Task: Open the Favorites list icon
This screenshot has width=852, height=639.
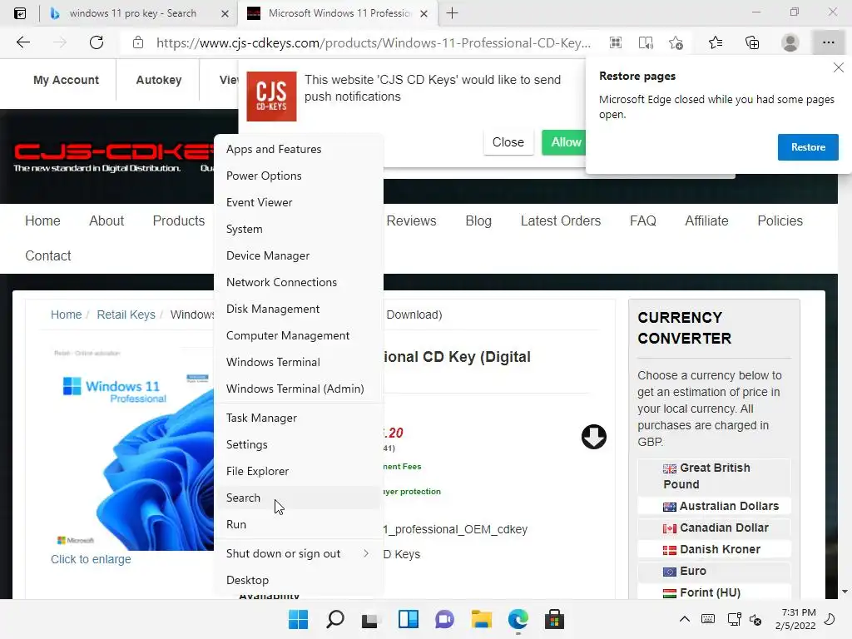Action: pos(715,42)
